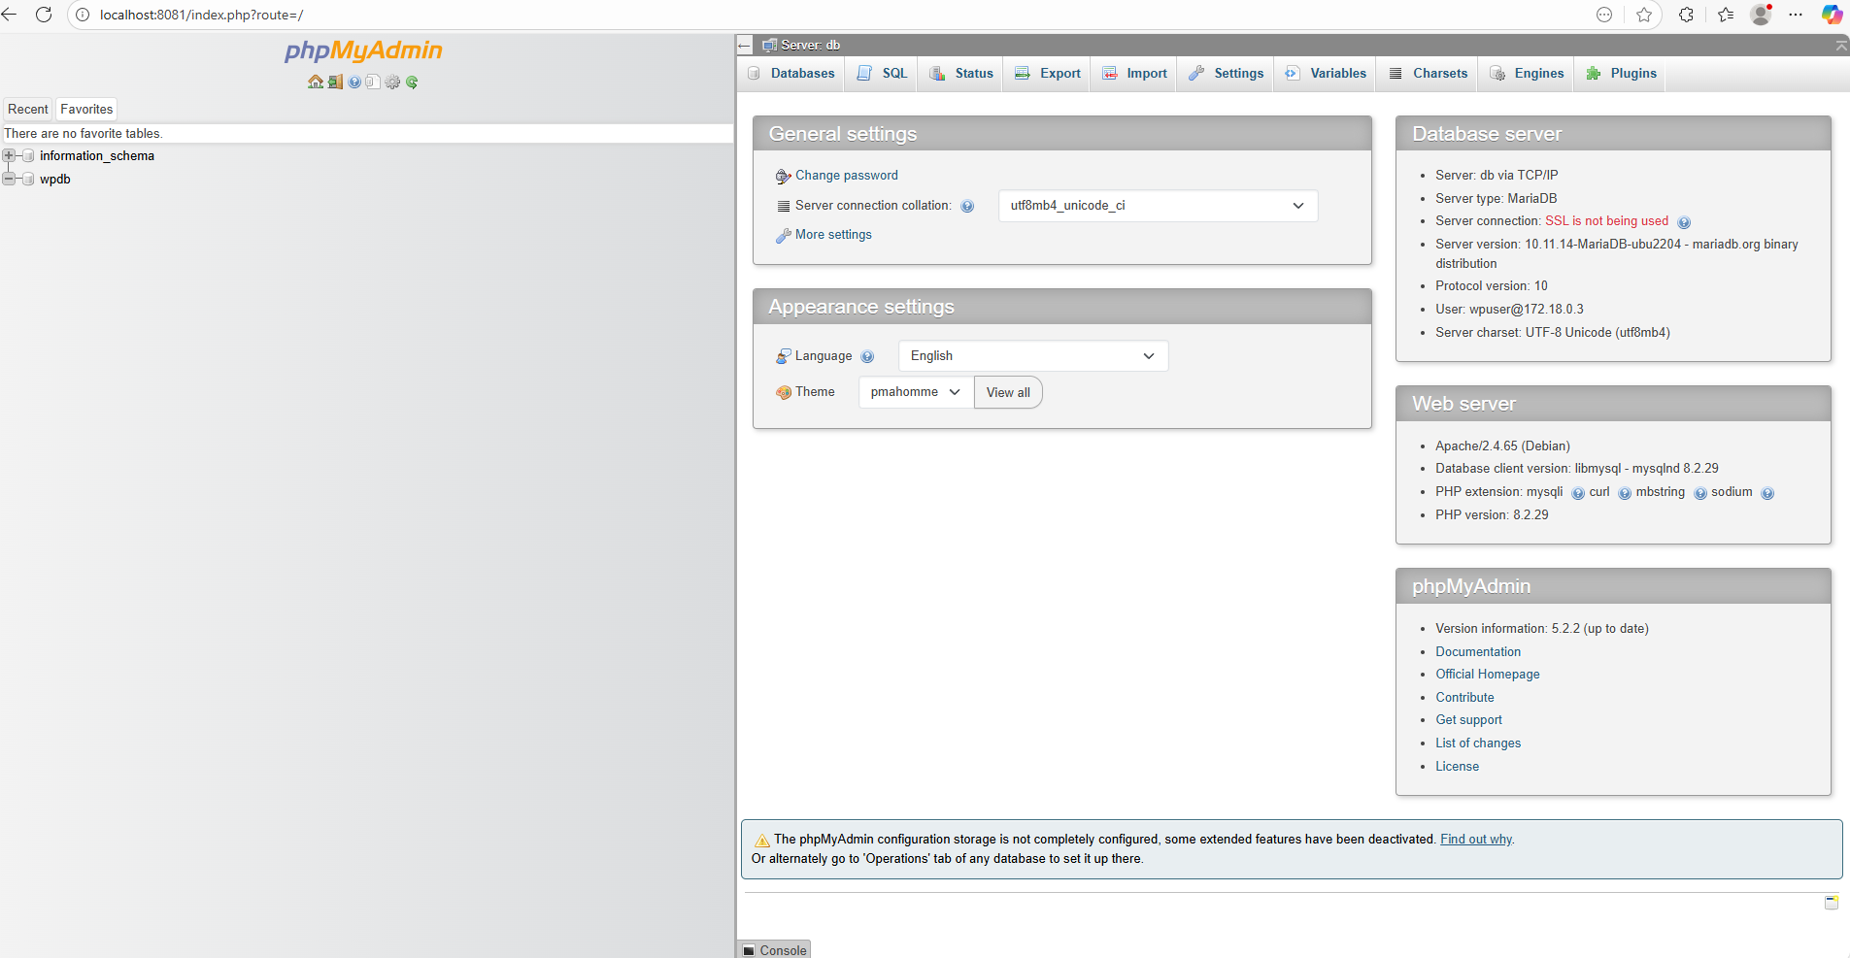Open wpdb database name in tree
The image size is (1850, 958).
coord(55,180)
